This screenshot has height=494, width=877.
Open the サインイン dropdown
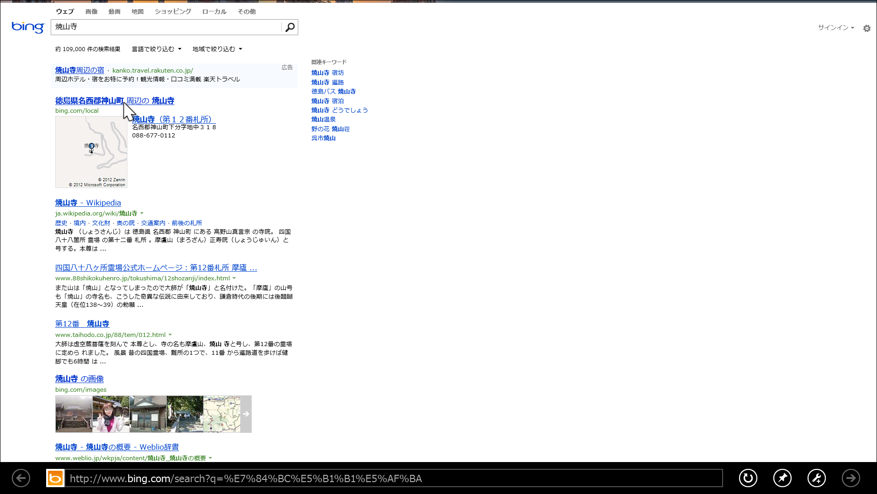click(836, 28)
